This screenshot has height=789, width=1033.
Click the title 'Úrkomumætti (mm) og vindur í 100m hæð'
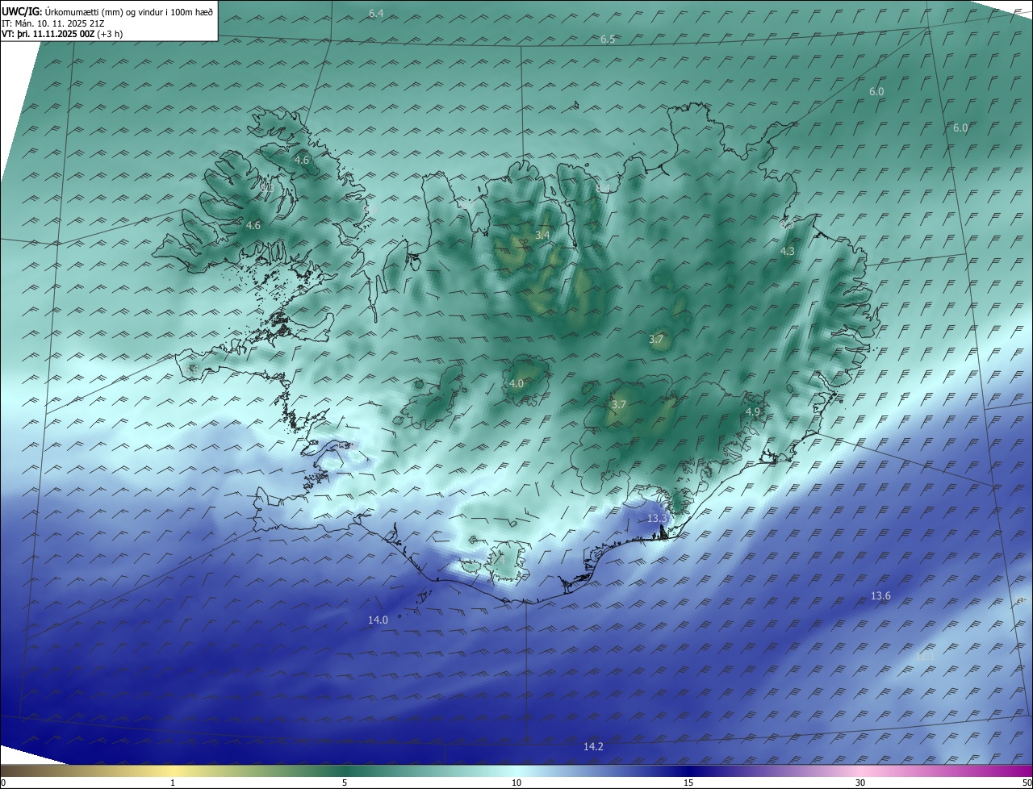pyautogui.click(x=129, y=12)
